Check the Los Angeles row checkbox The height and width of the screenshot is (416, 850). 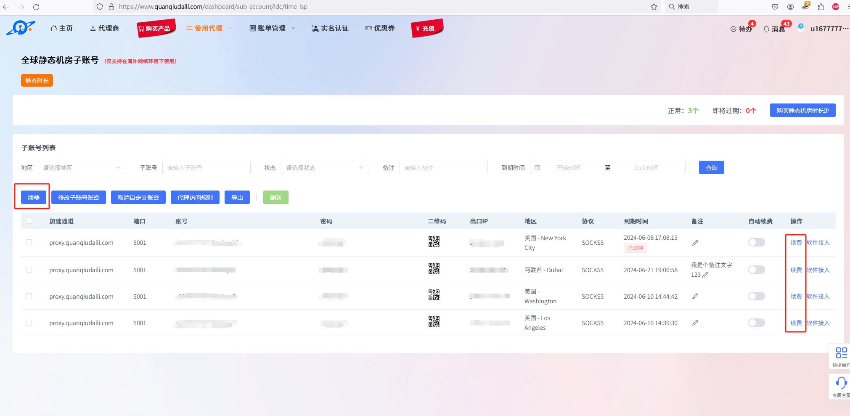(x=29, y=323)
